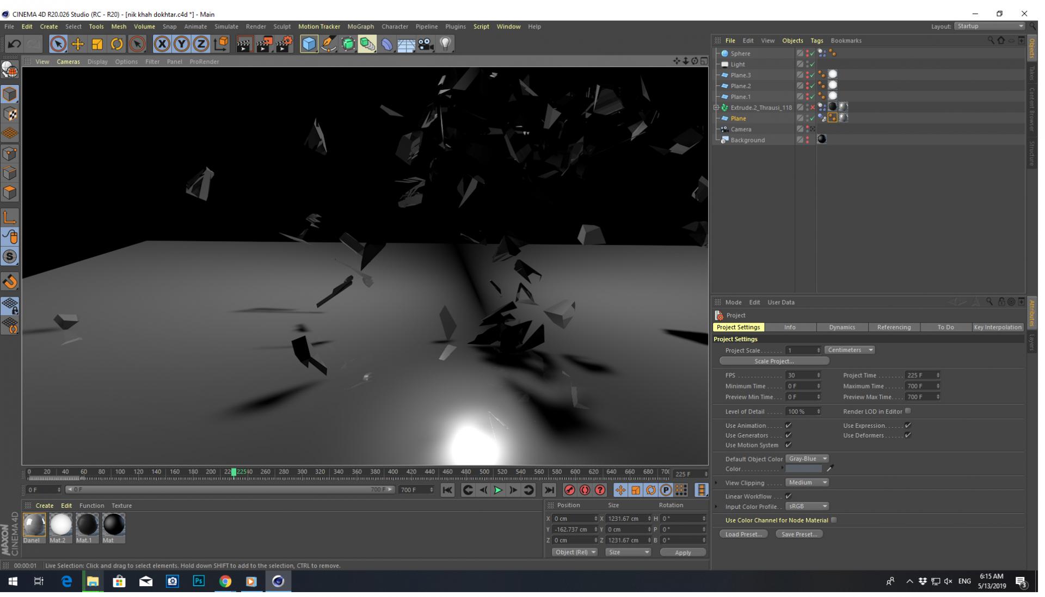This screenshot has width=1045, height=597.
Task: Toggle Use Animation checkbox
Action: coord(788,425)
